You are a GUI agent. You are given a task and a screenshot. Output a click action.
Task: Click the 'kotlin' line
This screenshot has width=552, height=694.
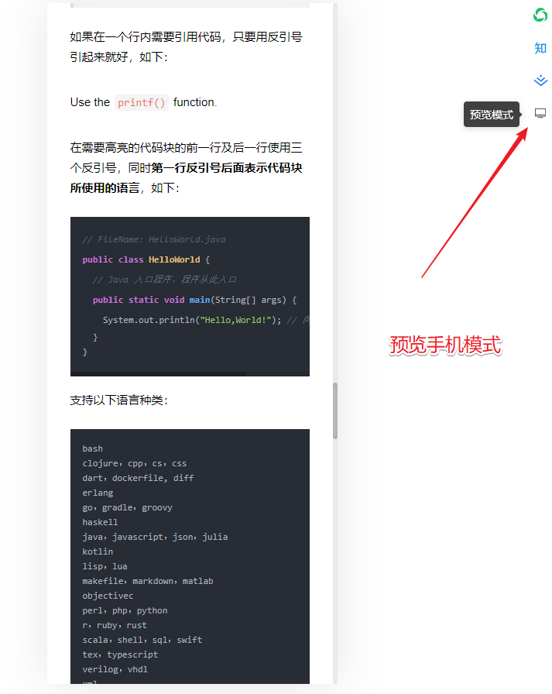[x=98, y=551]
